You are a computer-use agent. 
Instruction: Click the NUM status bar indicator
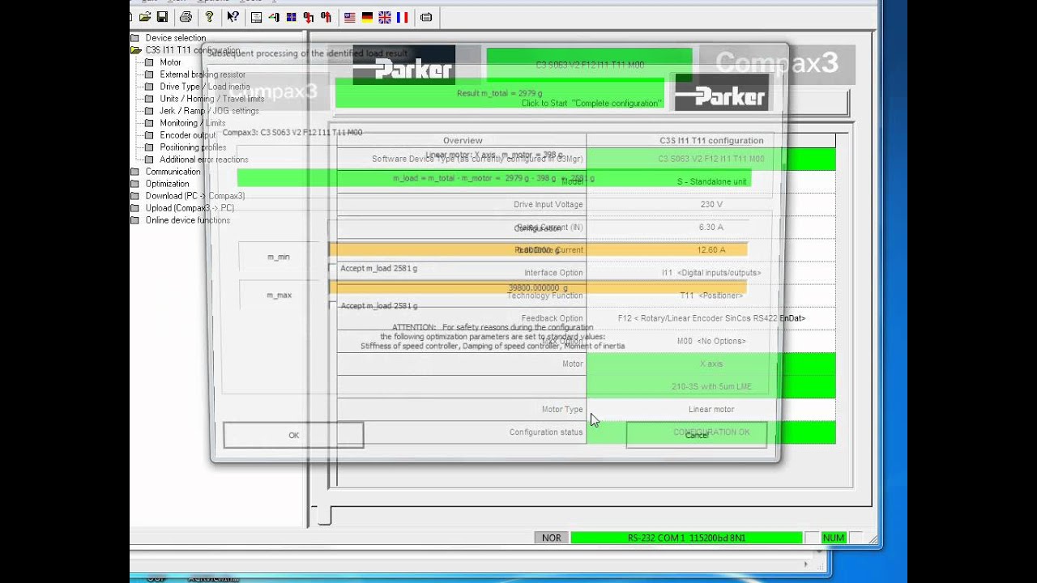(833, 538)
